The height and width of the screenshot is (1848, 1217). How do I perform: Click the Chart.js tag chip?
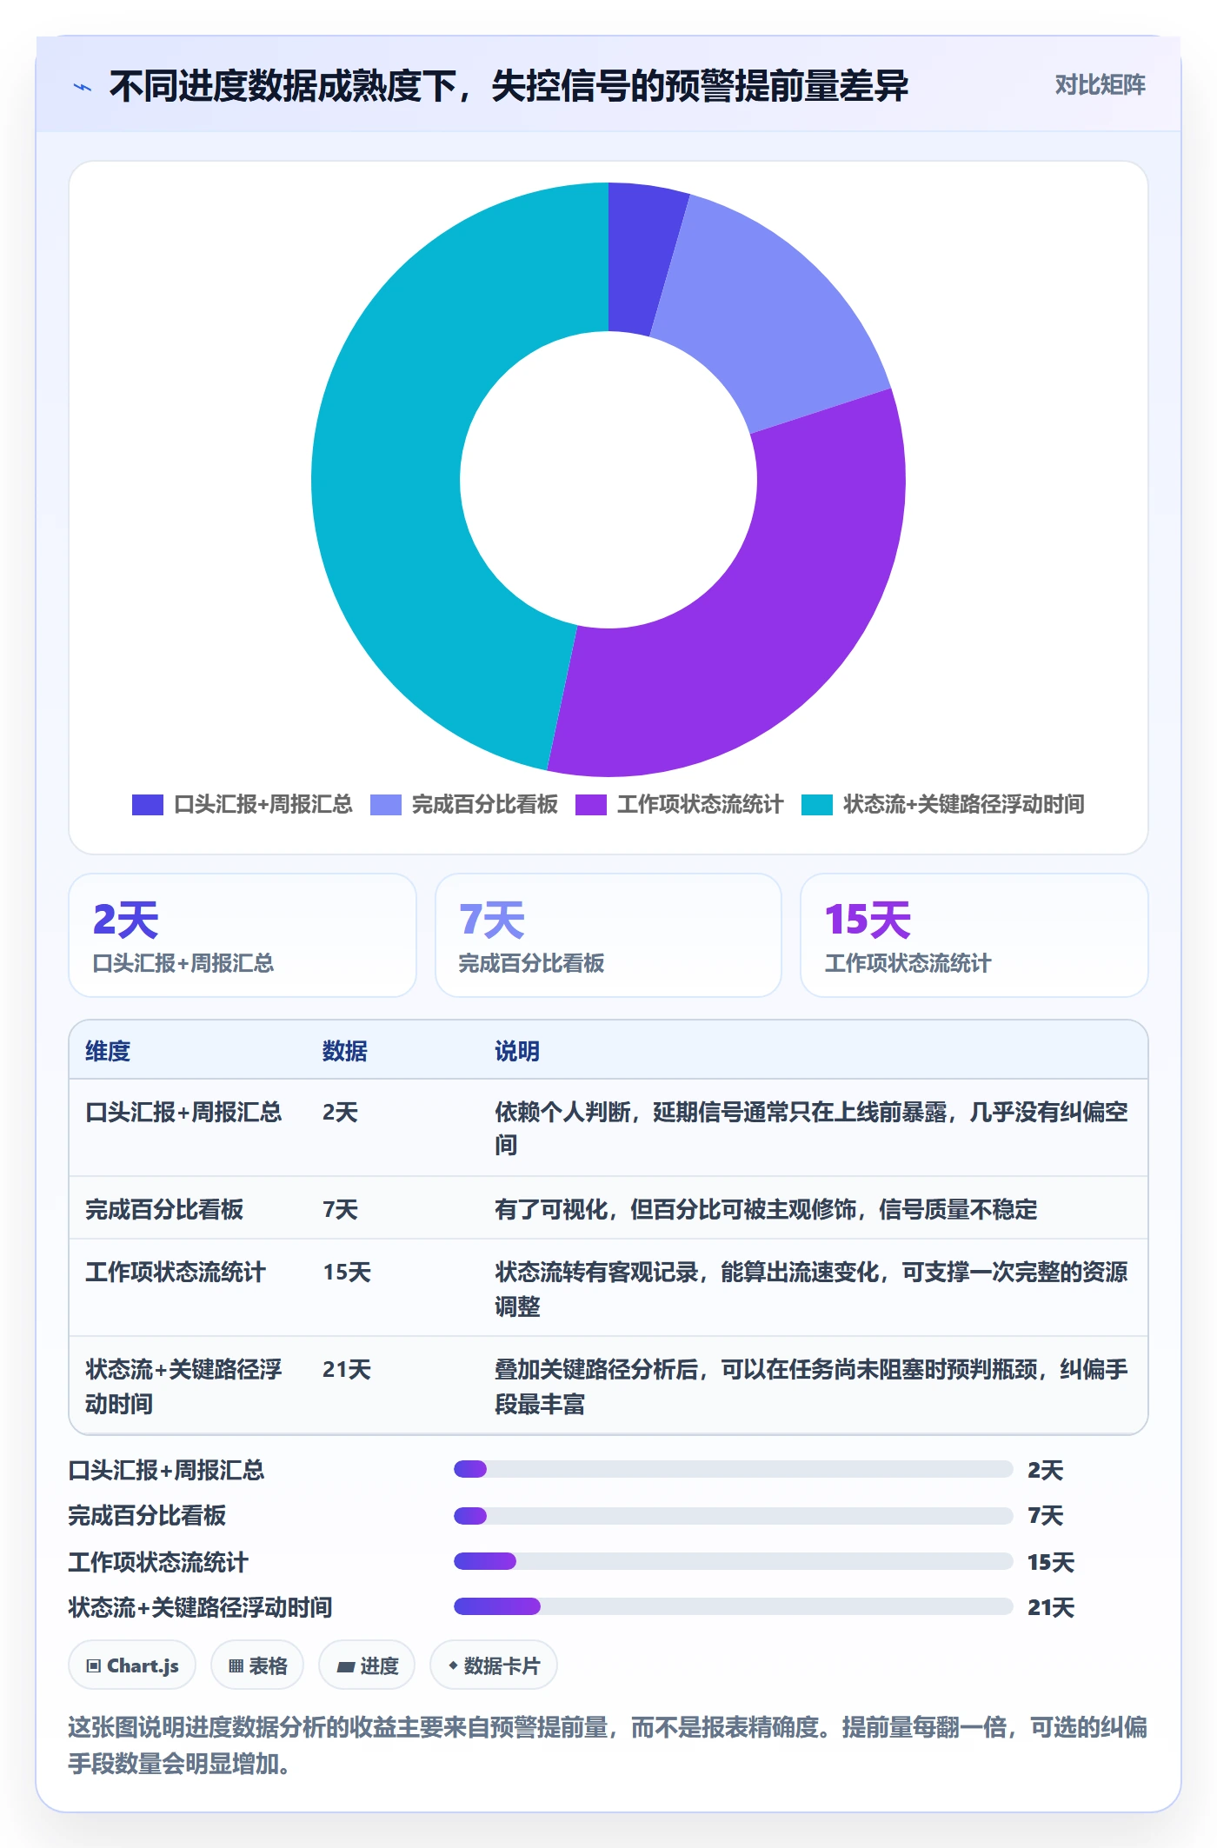click(x=132, y=1665)
